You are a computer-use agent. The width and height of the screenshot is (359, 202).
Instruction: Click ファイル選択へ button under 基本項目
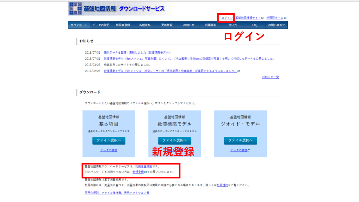[109, 141]
